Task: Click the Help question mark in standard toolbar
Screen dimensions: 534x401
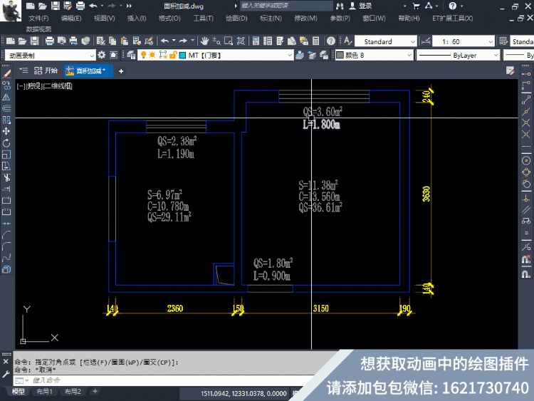Action: click(330, 41)
